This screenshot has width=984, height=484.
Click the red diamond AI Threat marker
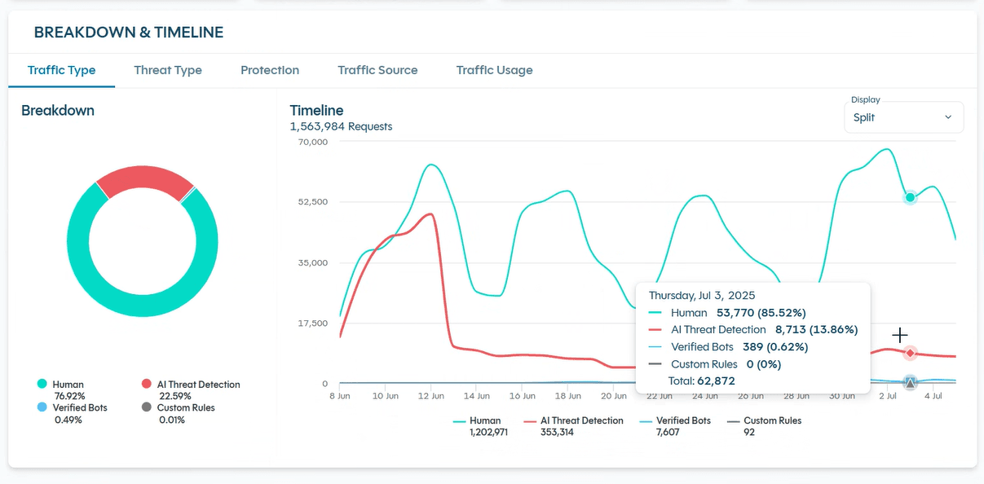910,353
